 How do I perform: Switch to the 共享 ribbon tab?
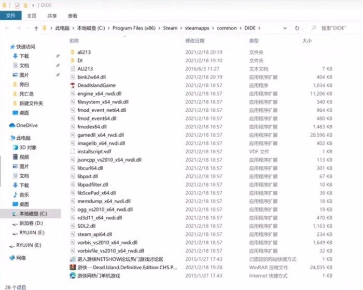coord(52,16)
